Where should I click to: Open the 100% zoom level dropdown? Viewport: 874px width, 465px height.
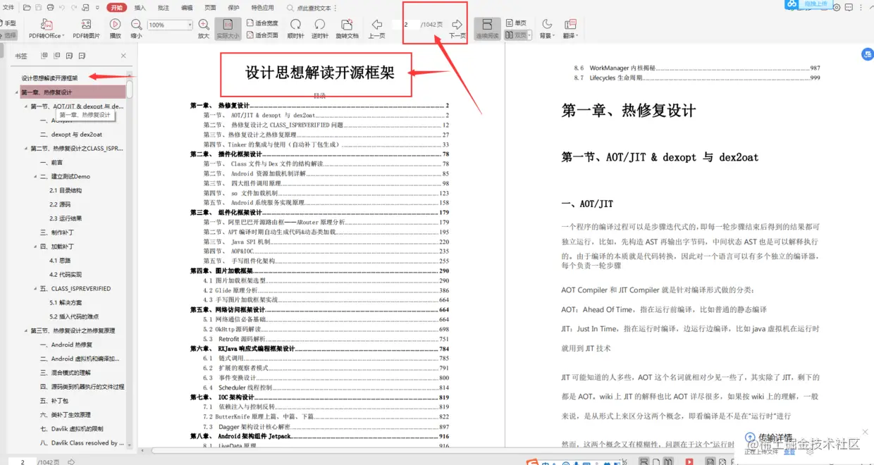tap(190, 25)
